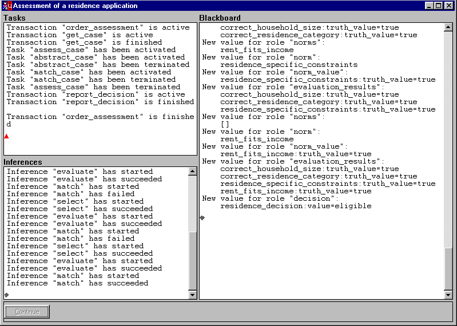Click the application icon in the title bar
Image resolution: width=457 pixels, height=326 pixels.
(x=7, y=6)
